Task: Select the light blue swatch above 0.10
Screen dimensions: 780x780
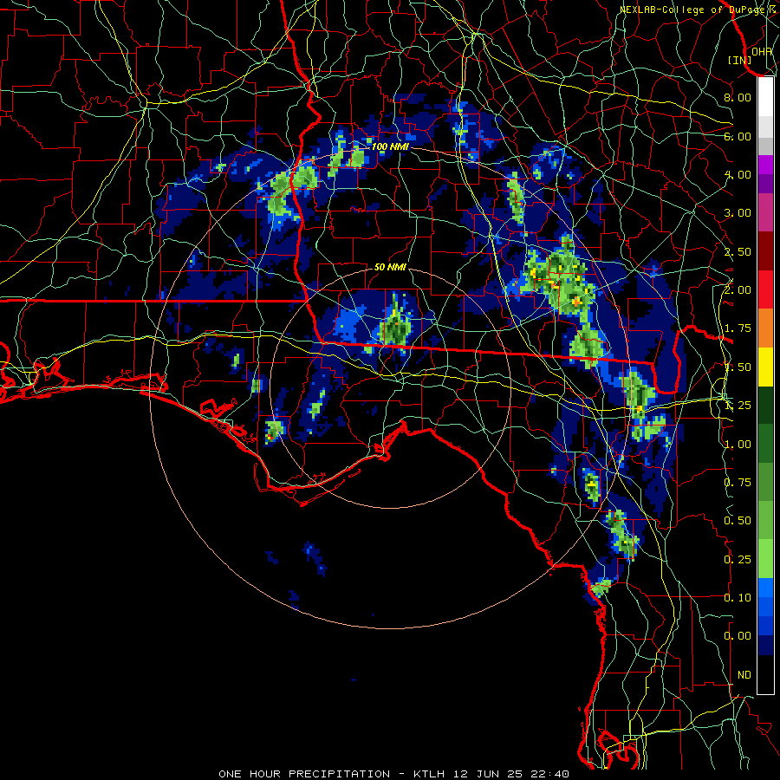Action: click(765, 588)
